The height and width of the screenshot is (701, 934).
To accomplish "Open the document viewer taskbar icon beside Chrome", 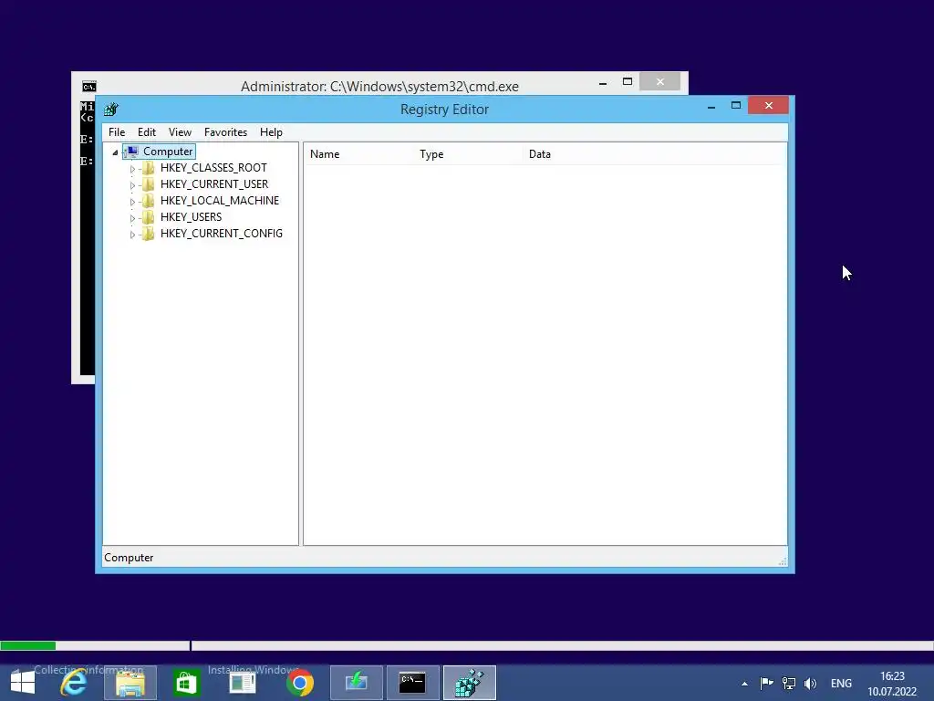I will pyautogui.click(x=243, y=683).
